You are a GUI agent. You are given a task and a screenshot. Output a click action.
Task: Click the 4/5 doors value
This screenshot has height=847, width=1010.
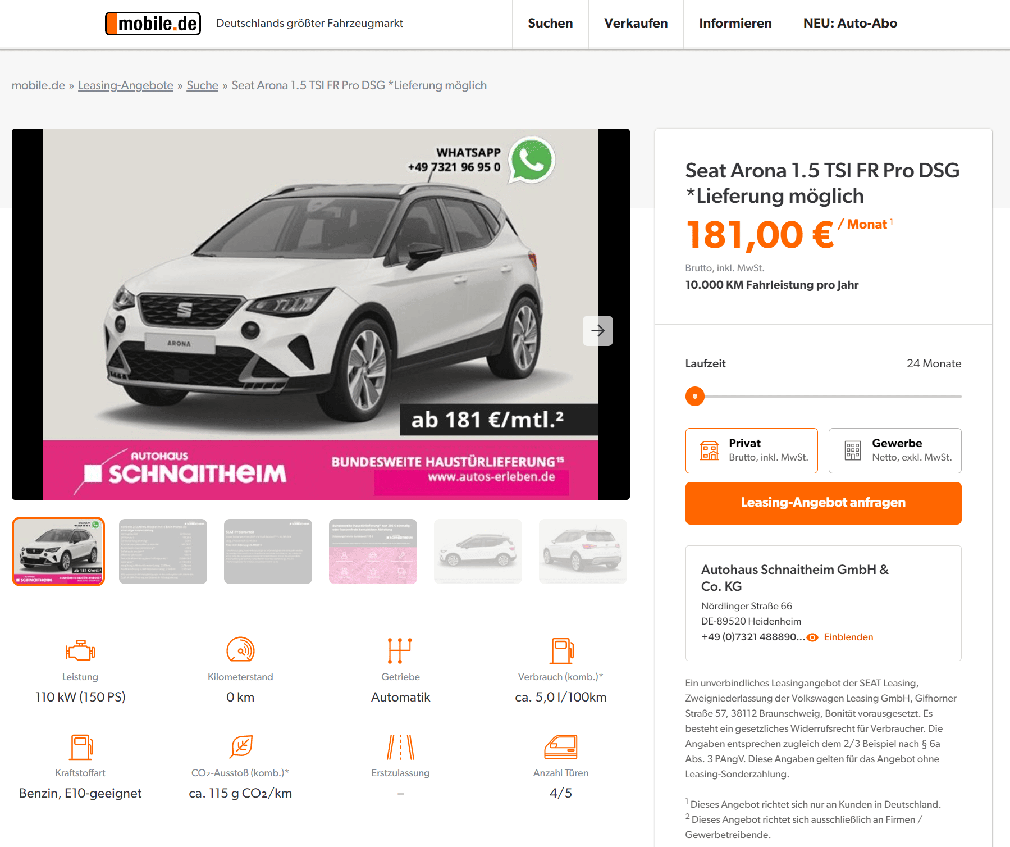tap(561, 793)
